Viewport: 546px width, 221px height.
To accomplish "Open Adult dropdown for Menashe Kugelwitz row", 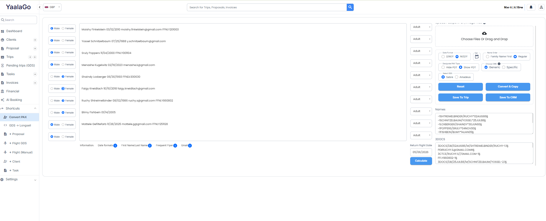I will pos(421,63).
